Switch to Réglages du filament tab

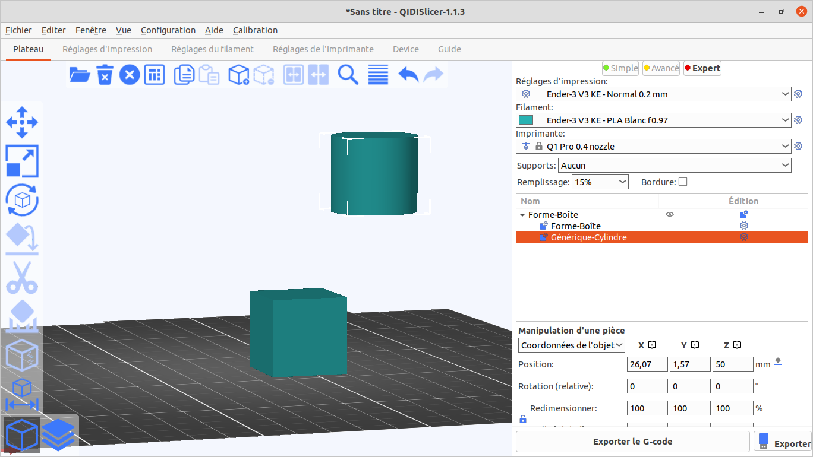click(212, 49)
